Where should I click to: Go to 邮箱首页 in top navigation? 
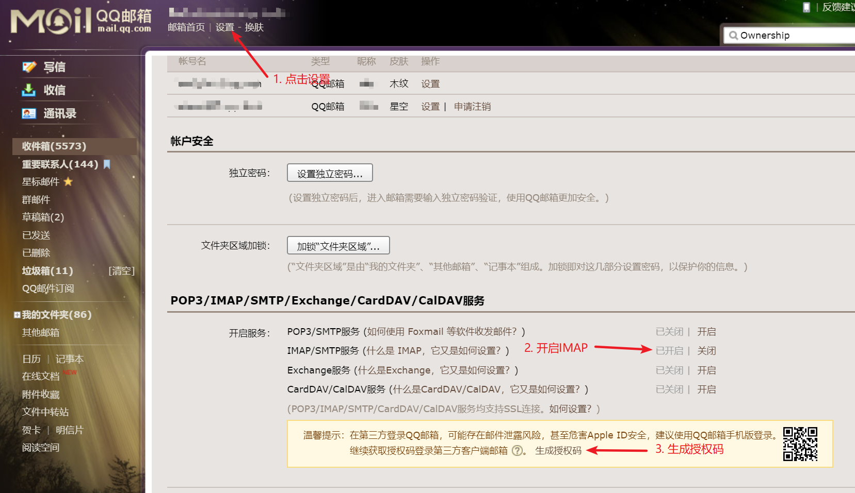(x=186, y=27)
